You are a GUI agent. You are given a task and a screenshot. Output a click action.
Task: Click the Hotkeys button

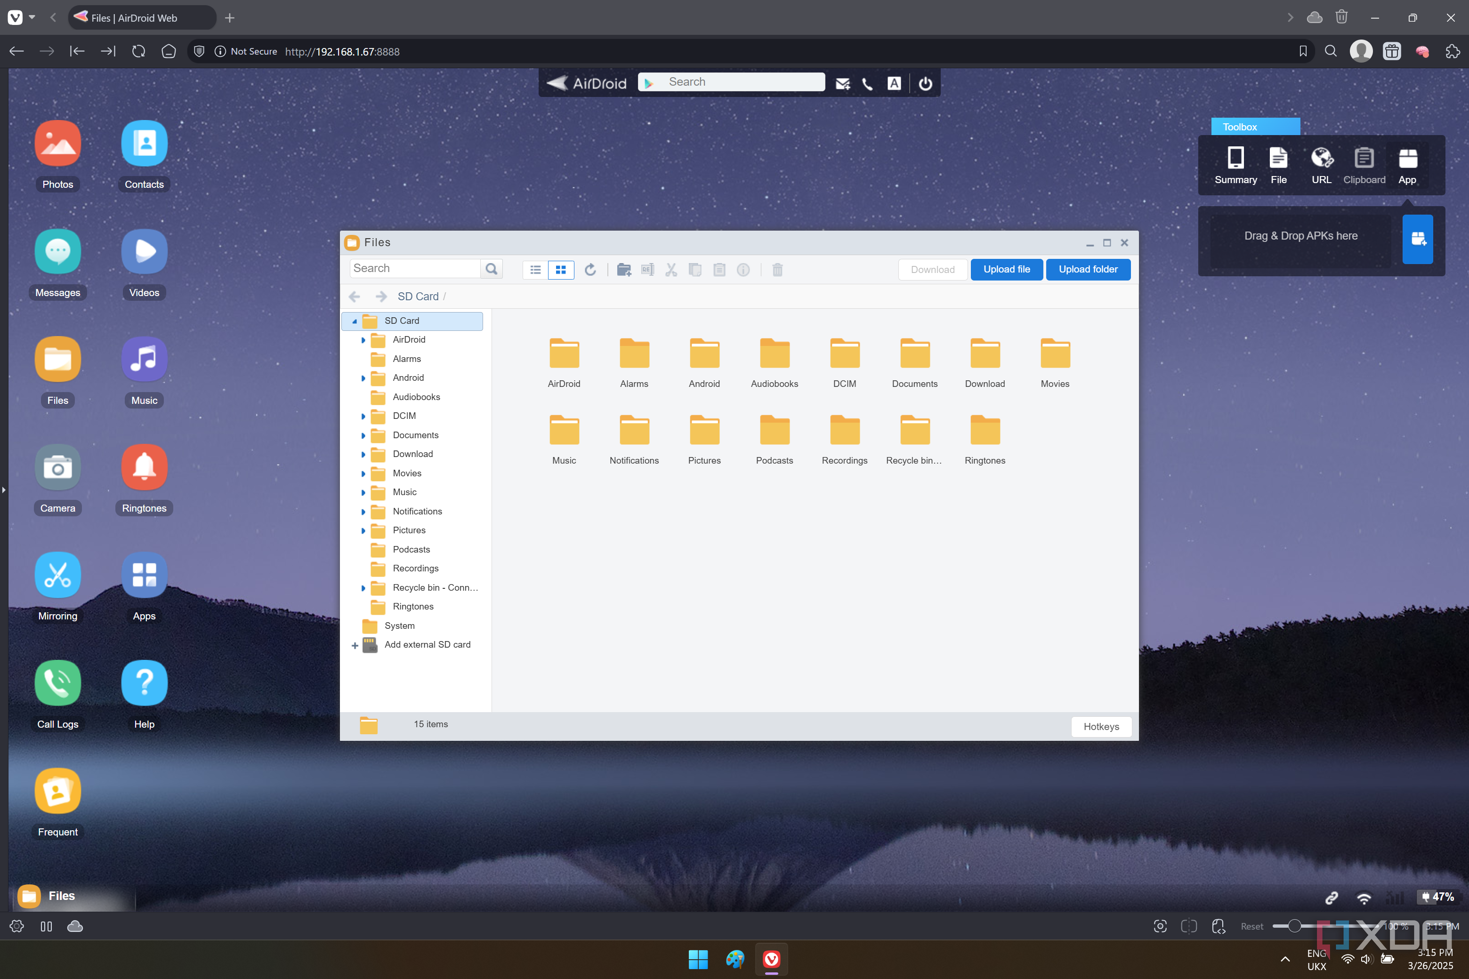[x=1101, y=727]
